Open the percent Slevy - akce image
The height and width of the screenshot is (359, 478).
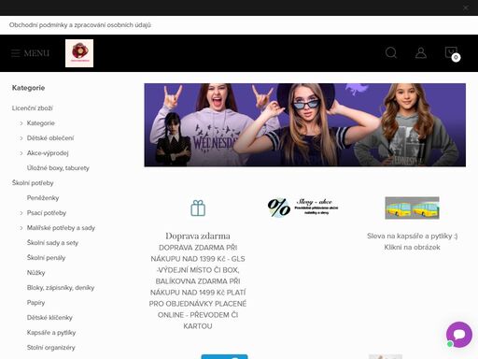tap(302, 208)
